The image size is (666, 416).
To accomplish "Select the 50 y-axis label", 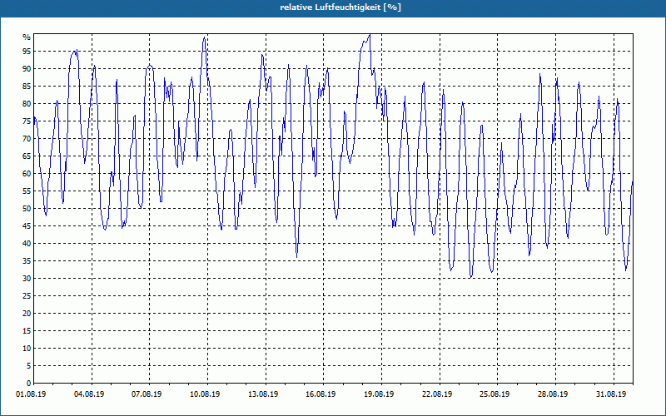I will (x=27, y=209).
